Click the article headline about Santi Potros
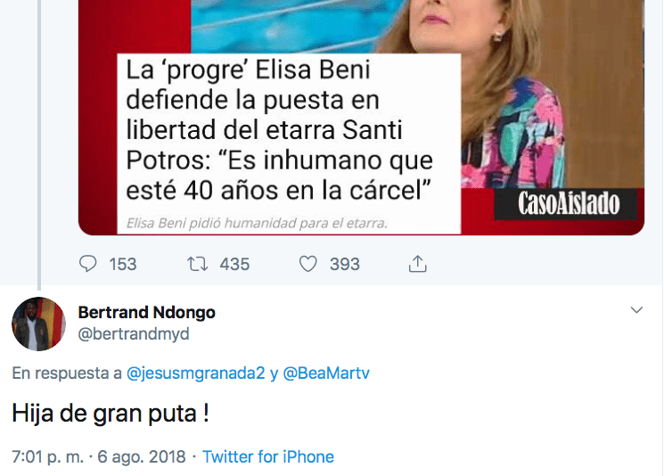 pyautogui.click(x=280, y=130)
